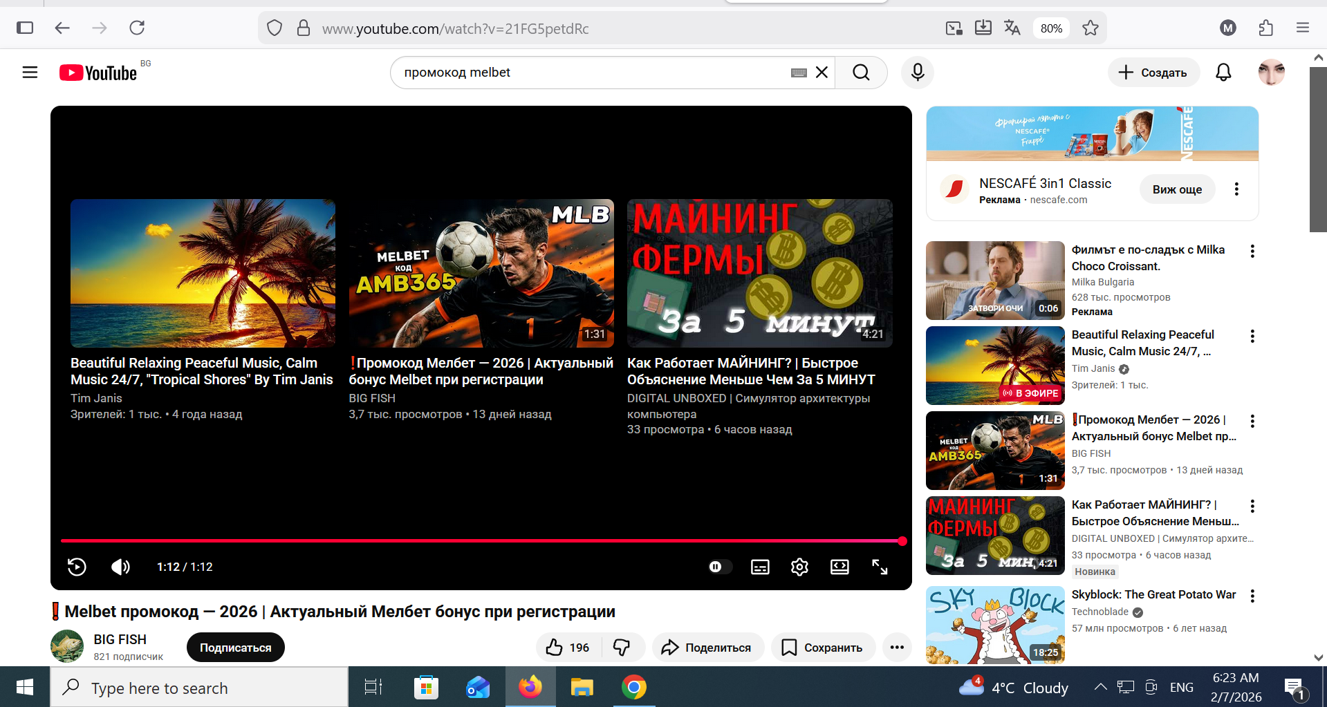Click the magnifier search button
Image resolution: width=1327 pixels, height=707 pixels.
[x=861, y=73]
